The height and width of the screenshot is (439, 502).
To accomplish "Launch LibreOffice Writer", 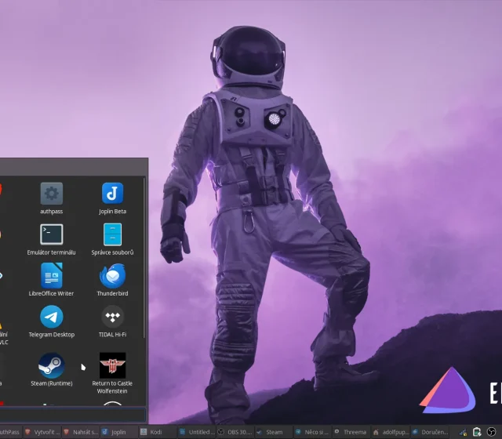I will click(x=52, y=275).
